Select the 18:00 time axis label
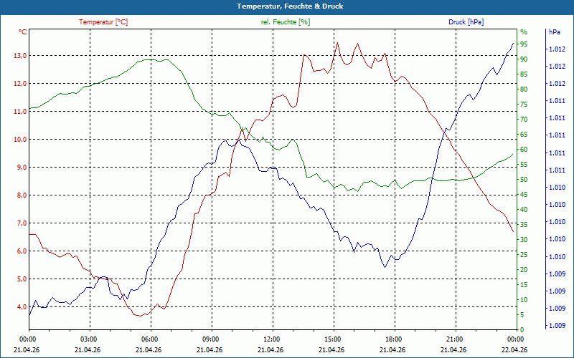The width and height of the screenshot is (574, 358). click(x=392, y=339)
